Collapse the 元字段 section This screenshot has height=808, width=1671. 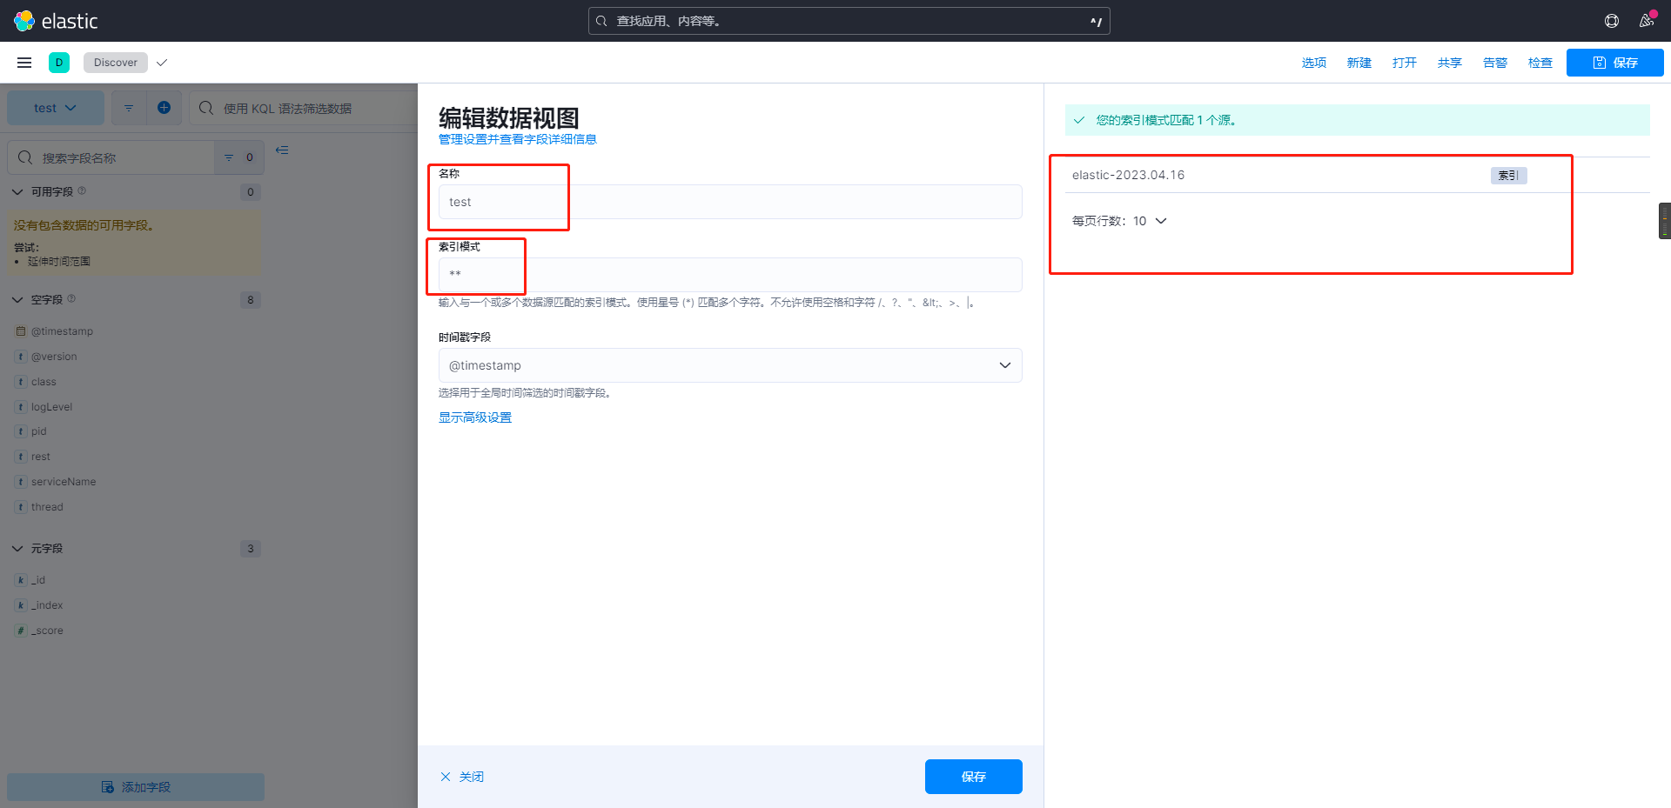tap(17, 549)
